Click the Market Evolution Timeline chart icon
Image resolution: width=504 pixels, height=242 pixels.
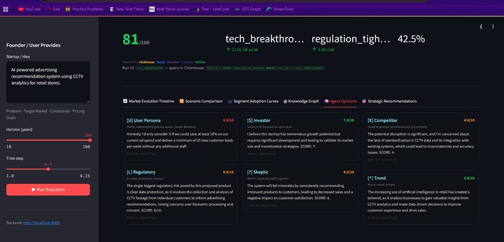[x=125, y=101]
